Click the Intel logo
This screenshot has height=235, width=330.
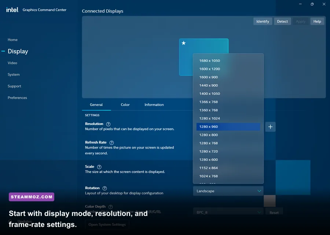click(x=12, y=10)
